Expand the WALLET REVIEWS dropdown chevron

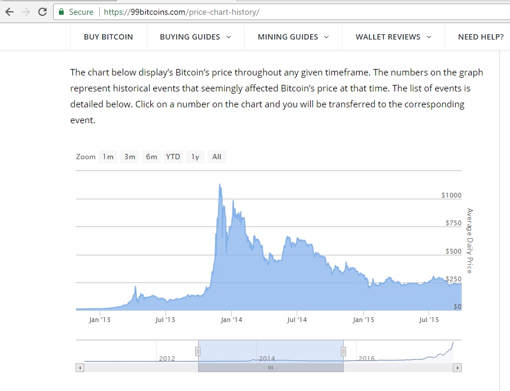(429, 37)
